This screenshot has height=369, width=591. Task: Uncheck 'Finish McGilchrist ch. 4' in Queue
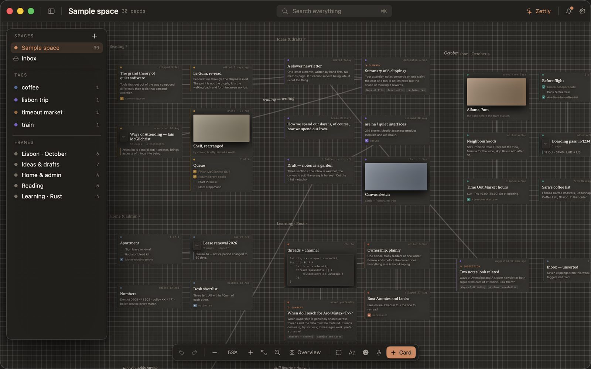click(195, 172)
